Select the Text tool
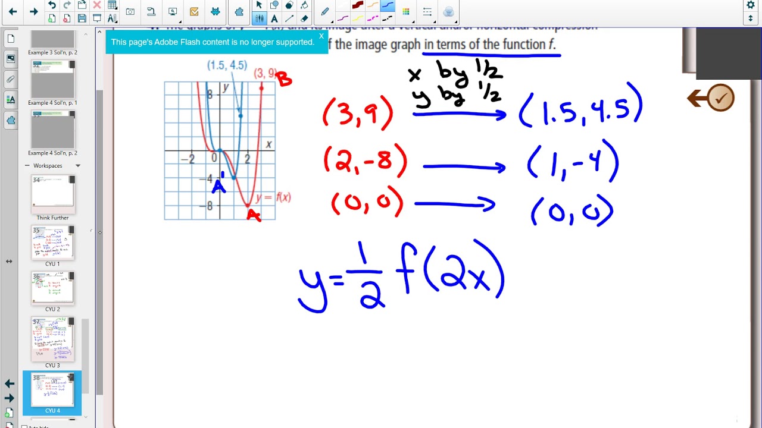The width and height of the screenshot is (762, 428). (x=274, y=18)
